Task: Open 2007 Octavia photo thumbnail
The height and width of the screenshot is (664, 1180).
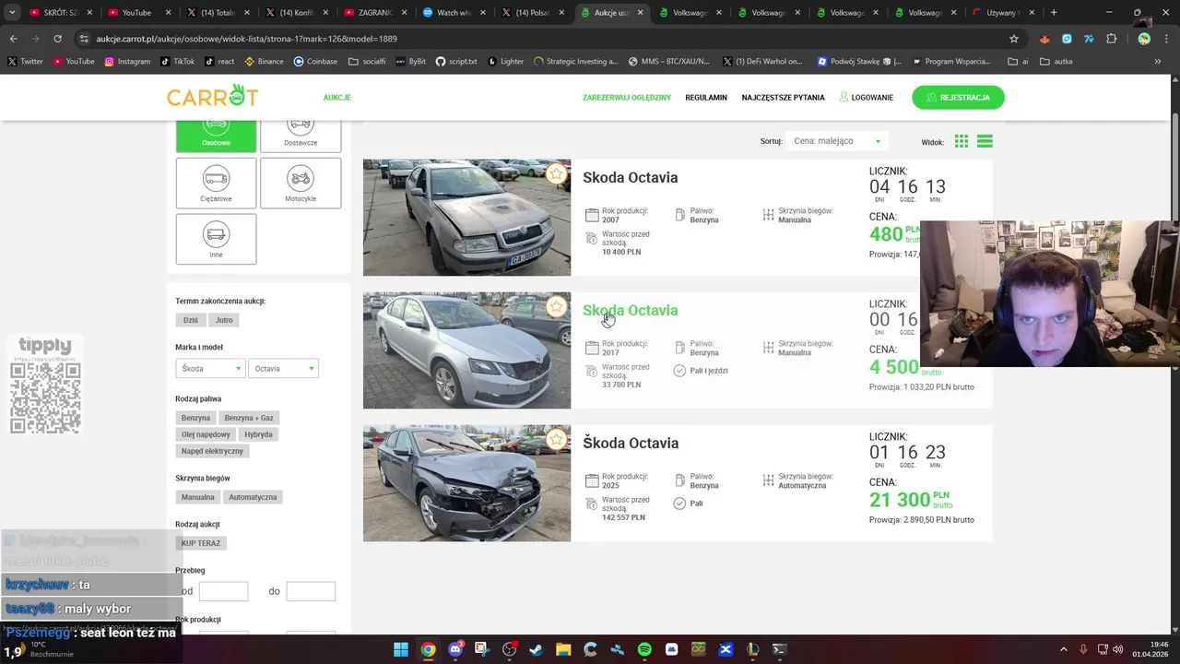Action: 466,218
